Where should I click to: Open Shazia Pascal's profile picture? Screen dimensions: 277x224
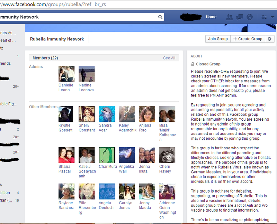coord(66,155)
